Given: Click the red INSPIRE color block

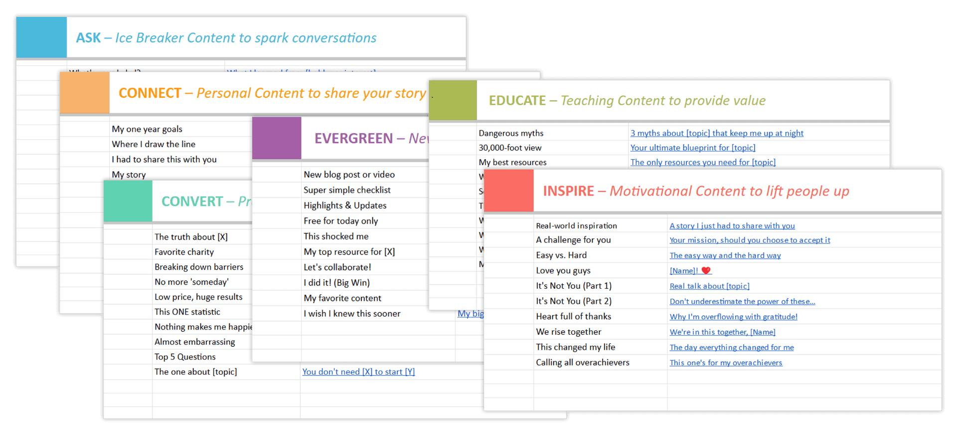Looking at the screenshot, I should (508, 191).
